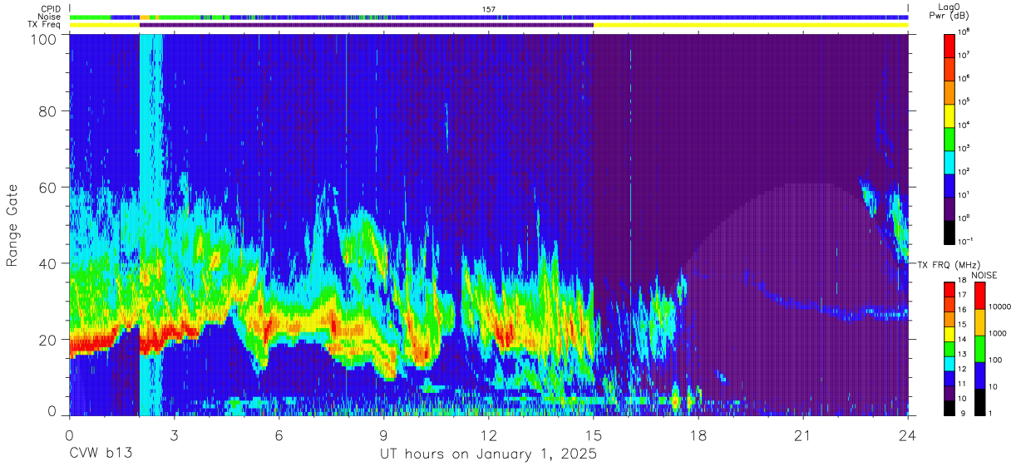This screenshot has height=471, width=1021.
Task: Click the blue segment of NOISE colorbar
Action: (x=979, y=375)
